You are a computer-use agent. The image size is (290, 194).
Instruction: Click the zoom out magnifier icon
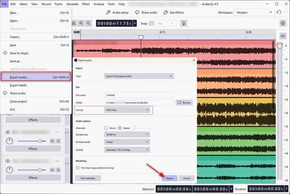coord(89,23)
